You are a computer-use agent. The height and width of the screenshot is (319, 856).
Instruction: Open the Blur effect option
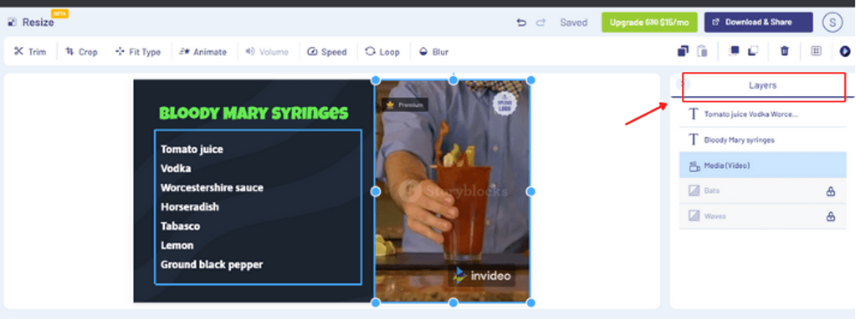tap(434, 52)
